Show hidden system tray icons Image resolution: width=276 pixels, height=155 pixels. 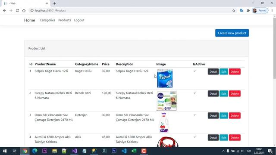pyautogui.click(x=223, y=151)
